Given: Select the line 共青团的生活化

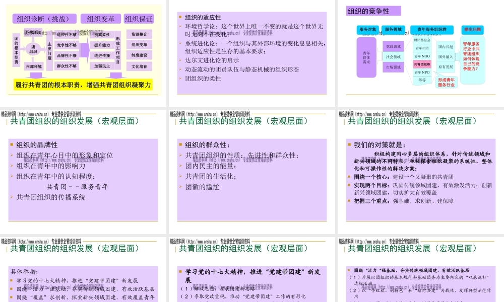Looking at the screenshot, I should pos(211,176).
